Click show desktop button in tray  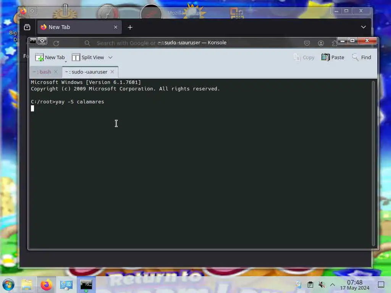[x=381, y=285]
